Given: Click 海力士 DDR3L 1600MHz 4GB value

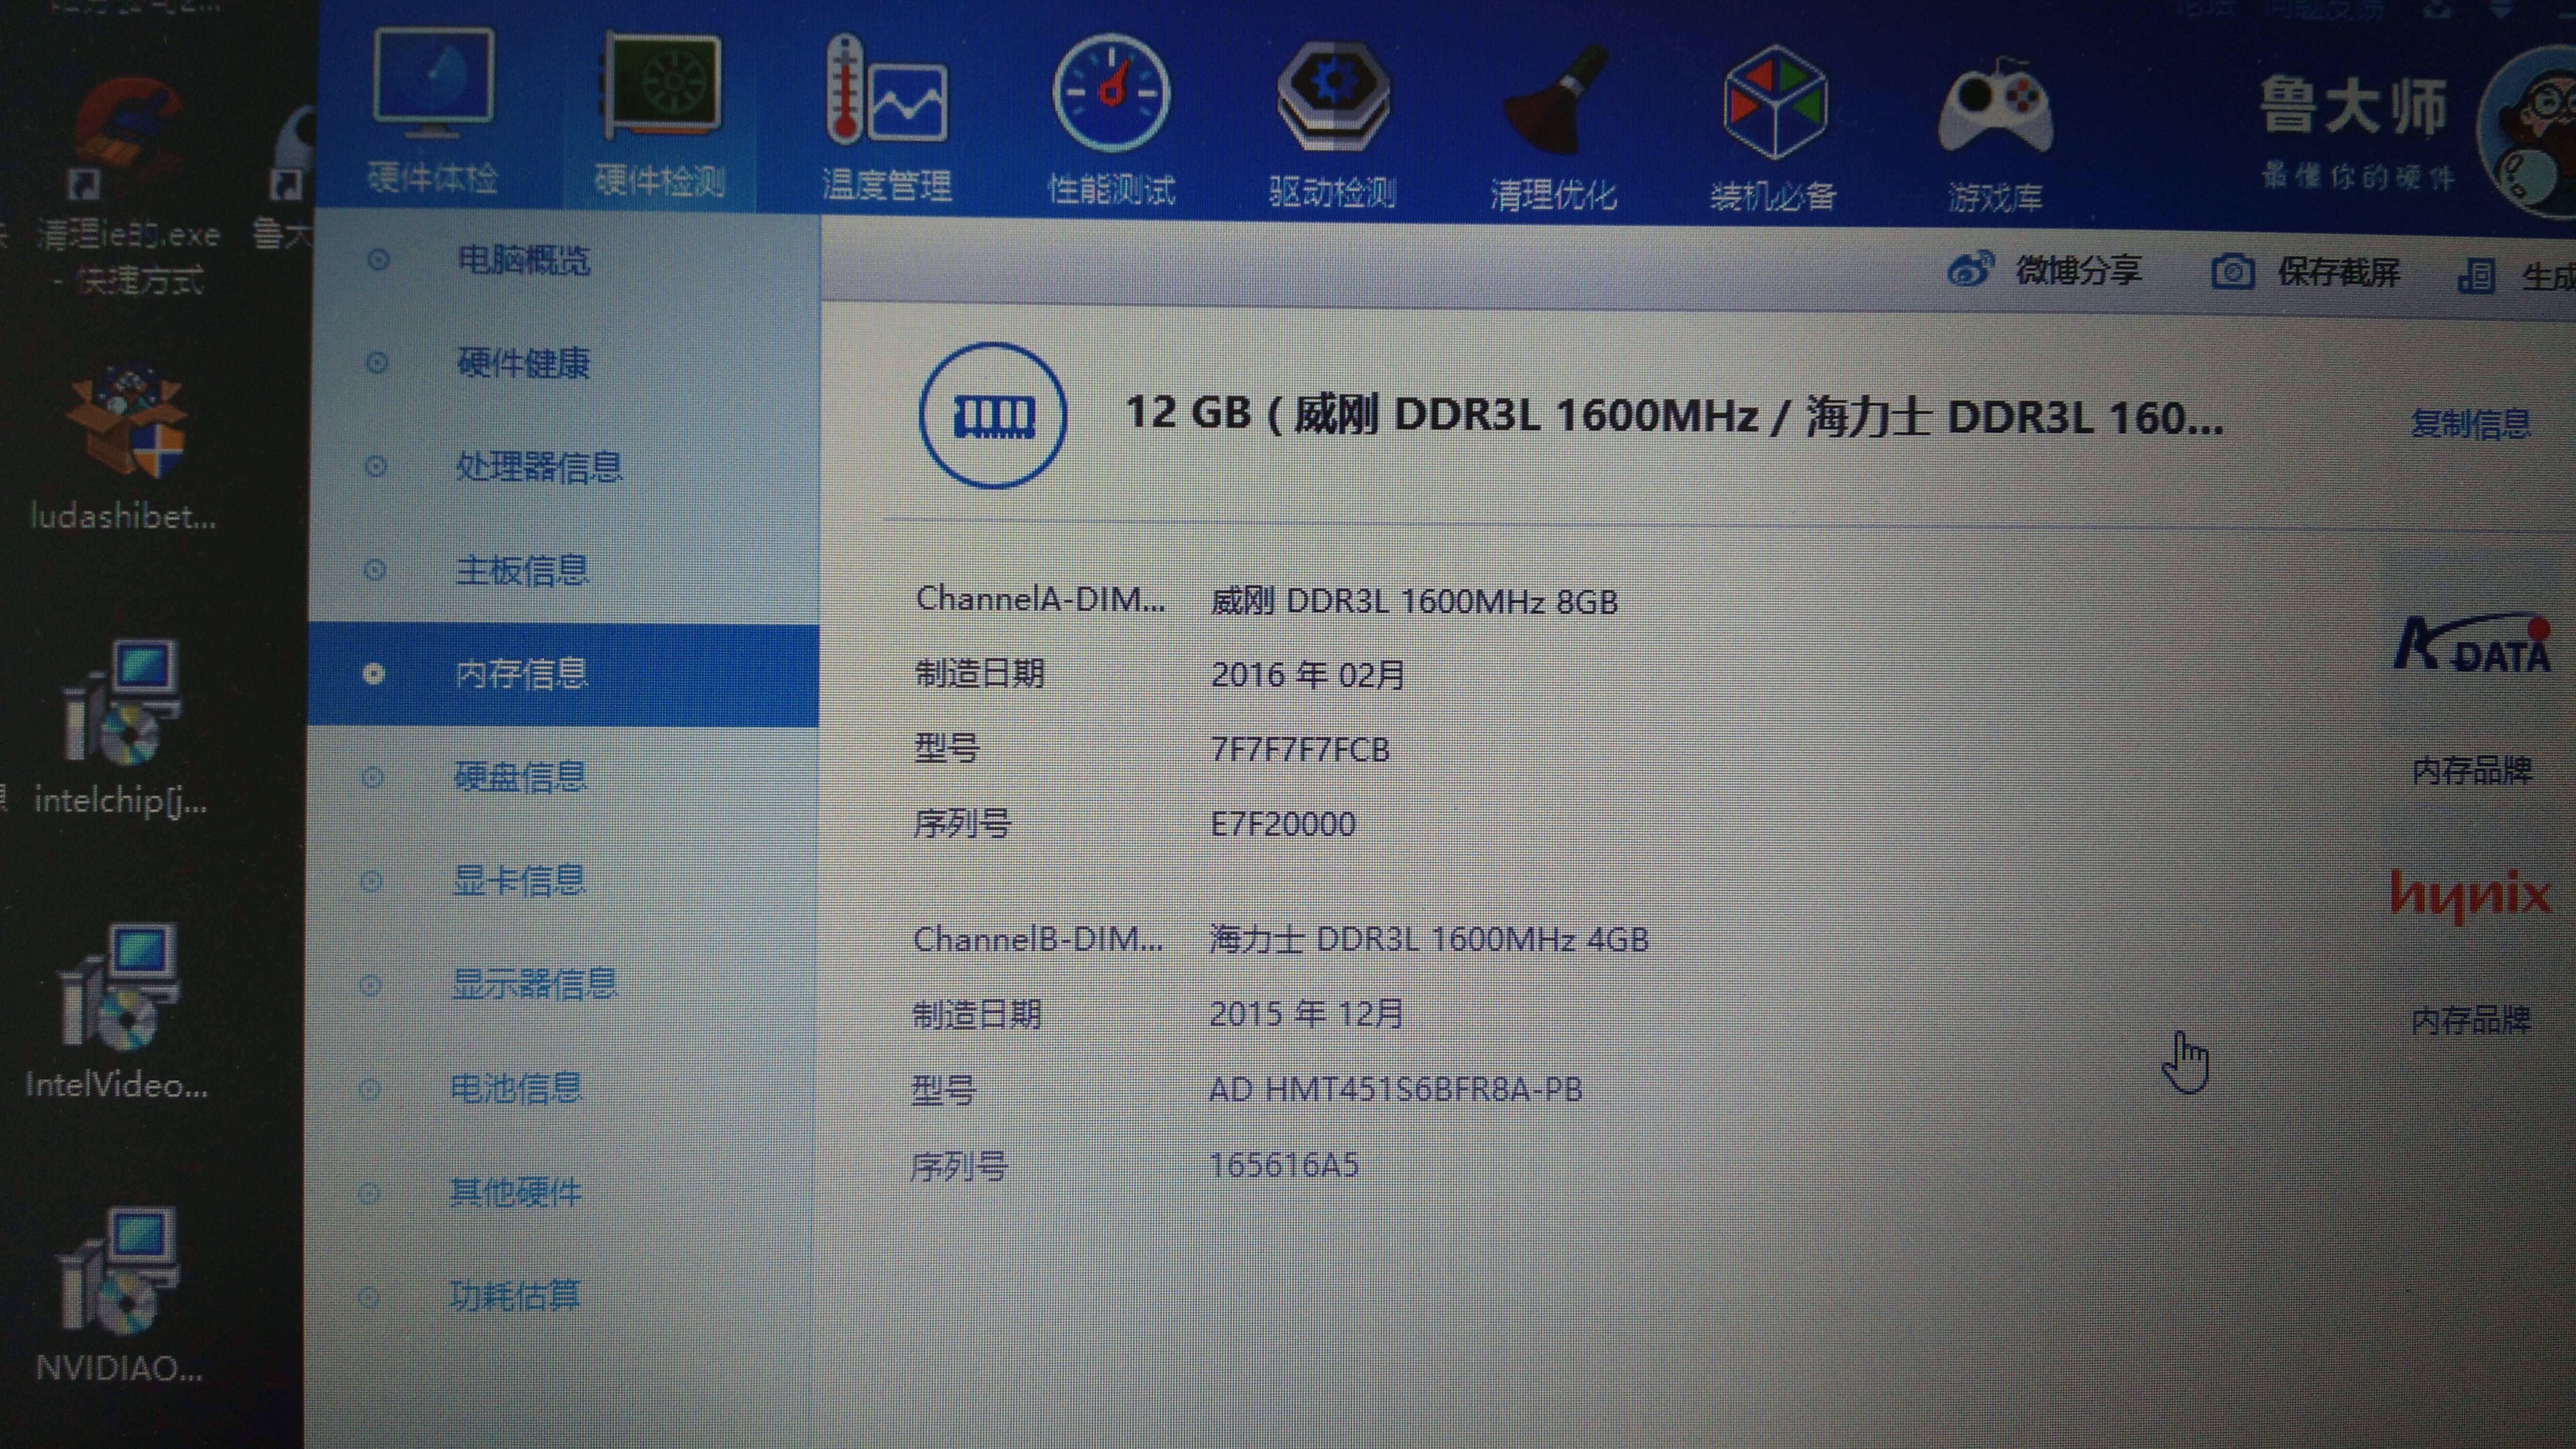Looking at the screenshot, I should (x=1428, y=939).
